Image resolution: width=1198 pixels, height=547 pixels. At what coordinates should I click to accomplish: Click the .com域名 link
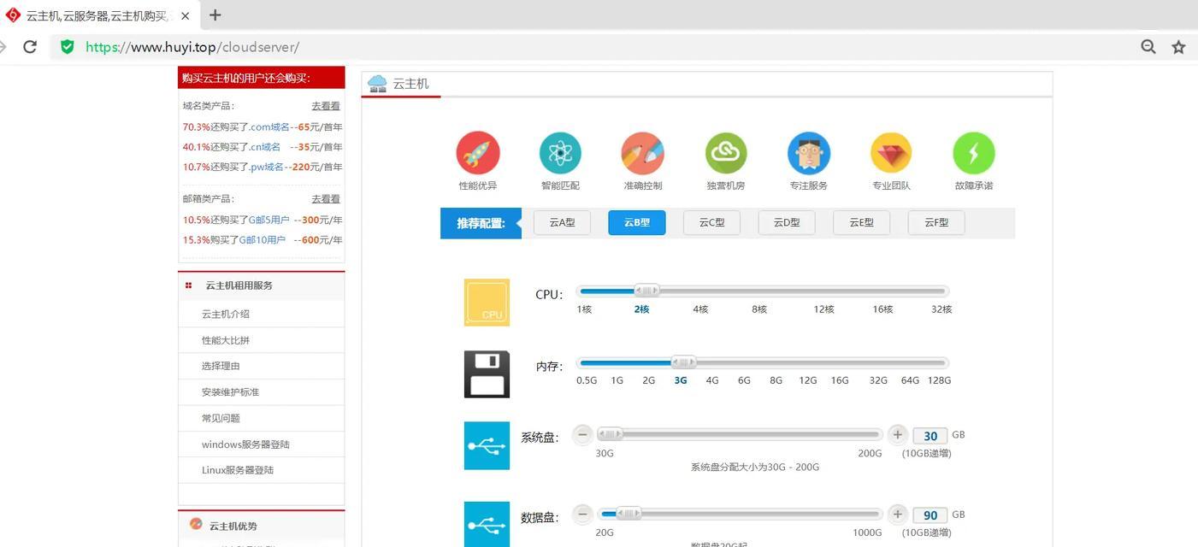tap(270, 126)
